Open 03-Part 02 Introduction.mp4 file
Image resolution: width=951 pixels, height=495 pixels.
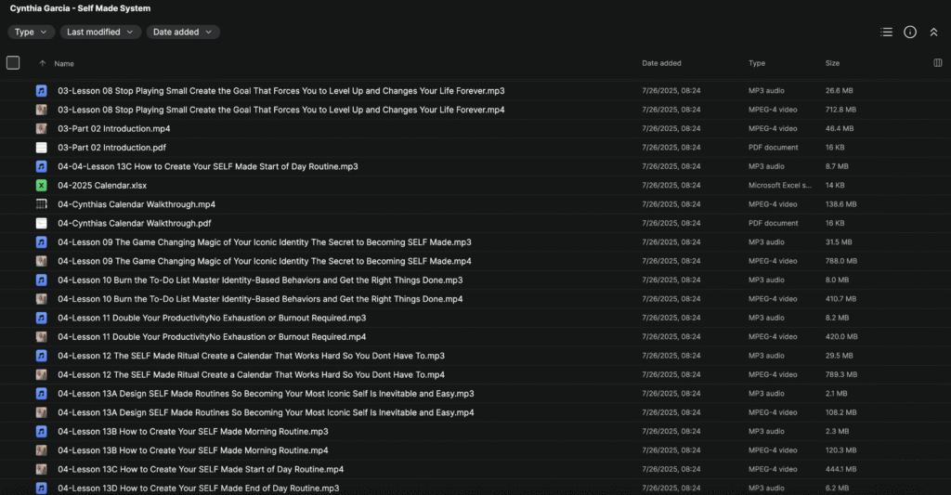coord(113,128)
